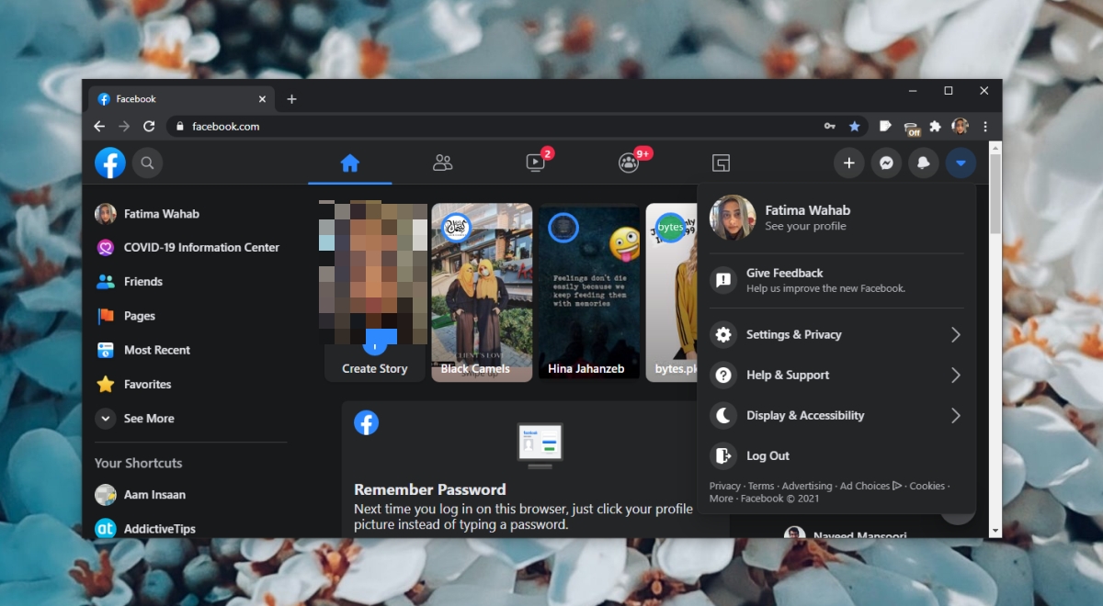
Task: Expand See More in left sidebar
Action: (x=148, y=419)
